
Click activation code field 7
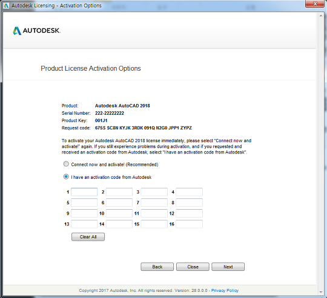click(154, 202)
